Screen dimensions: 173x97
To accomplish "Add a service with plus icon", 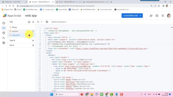I will 33,45.
